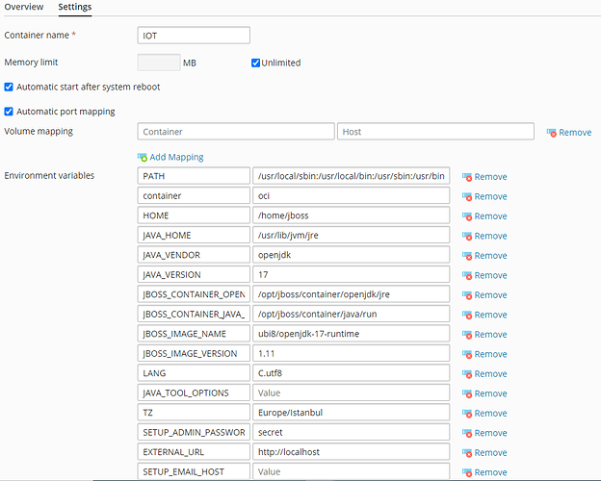Click the JAVA_HOME value field

coord(352,235)
